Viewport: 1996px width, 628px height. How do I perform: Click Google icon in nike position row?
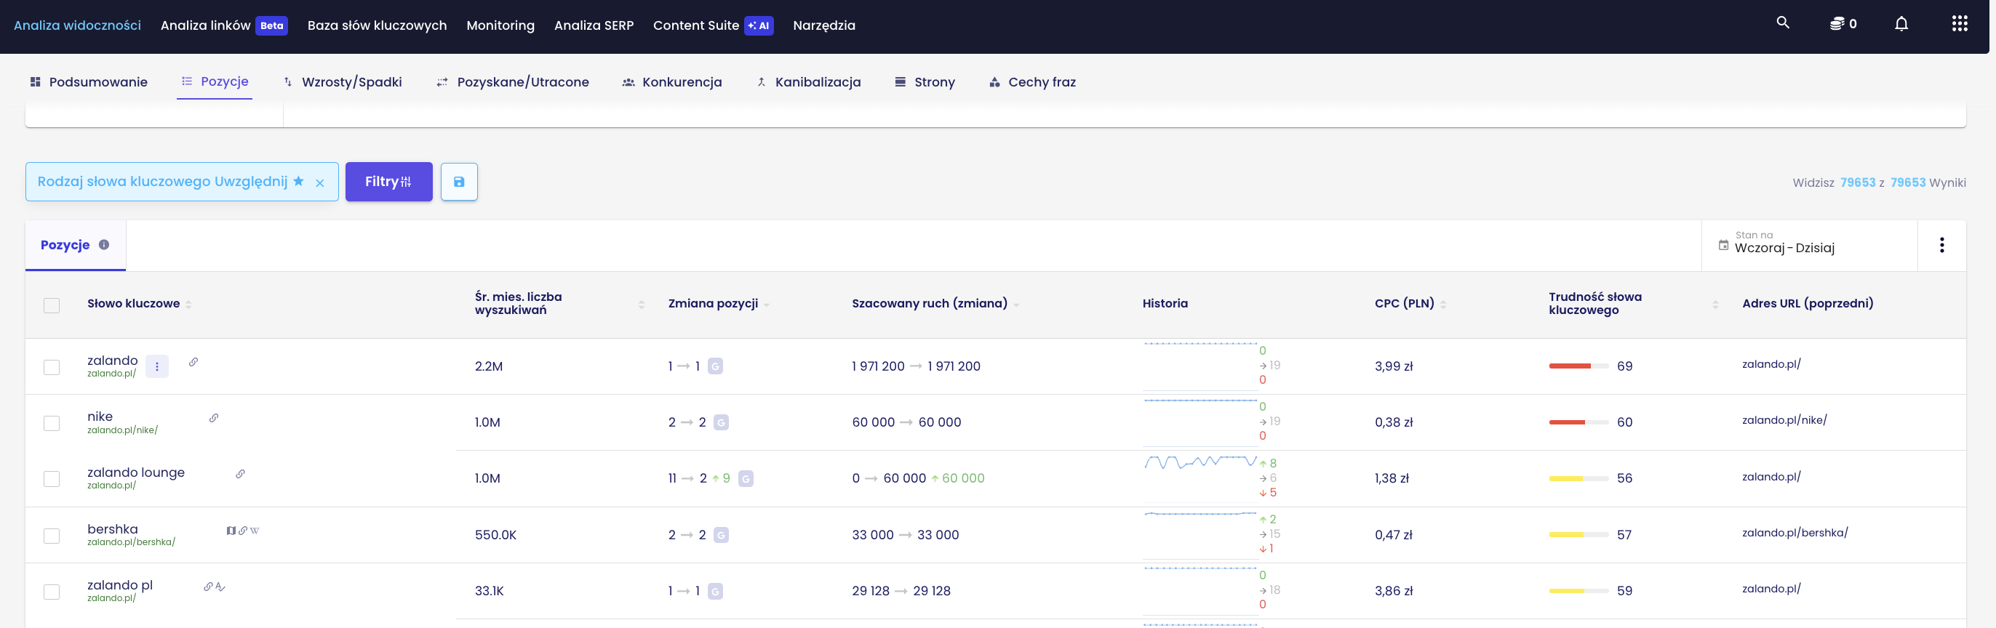click(721, 423)
